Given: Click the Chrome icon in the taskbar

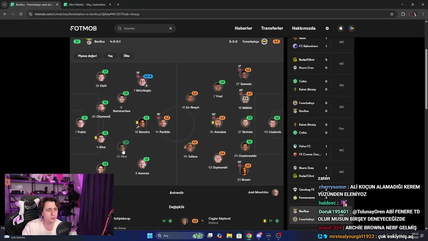Looking at the screenshot, I should pos(249,236).
